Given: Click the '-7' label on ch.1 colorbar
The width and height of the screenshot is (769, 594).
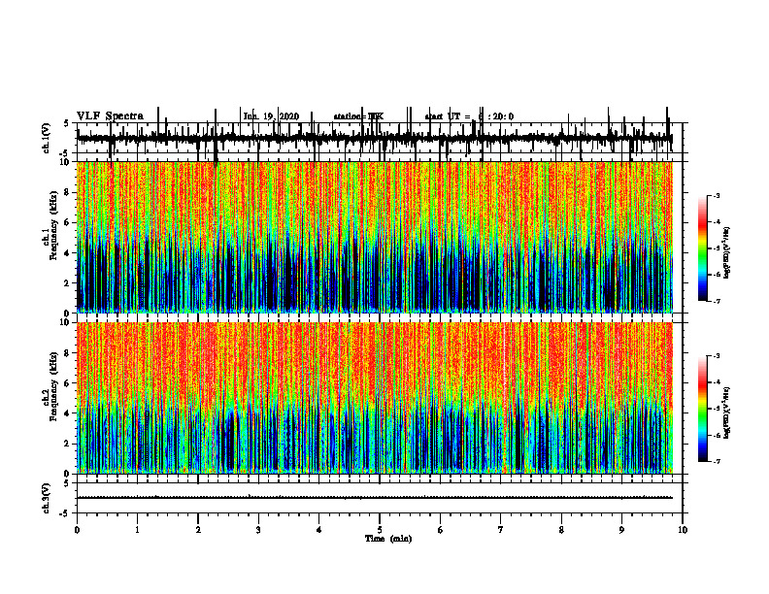Looking at the screenshot, I should [x=717, y=301].
